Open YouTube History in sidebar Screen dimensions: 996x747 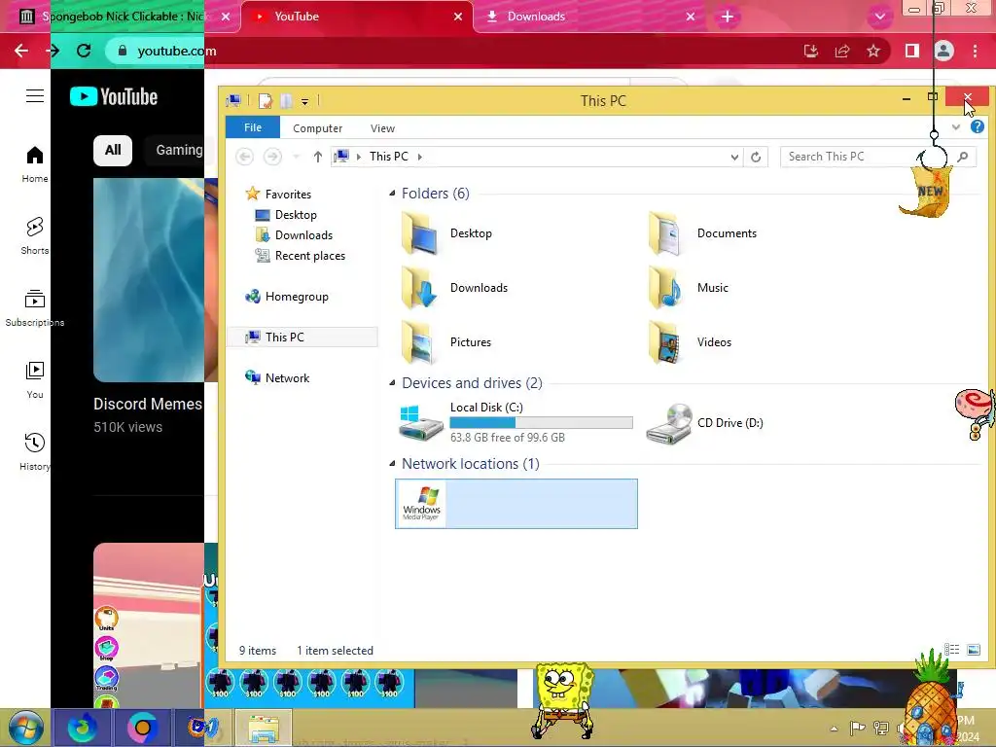(x=35, y=451)
